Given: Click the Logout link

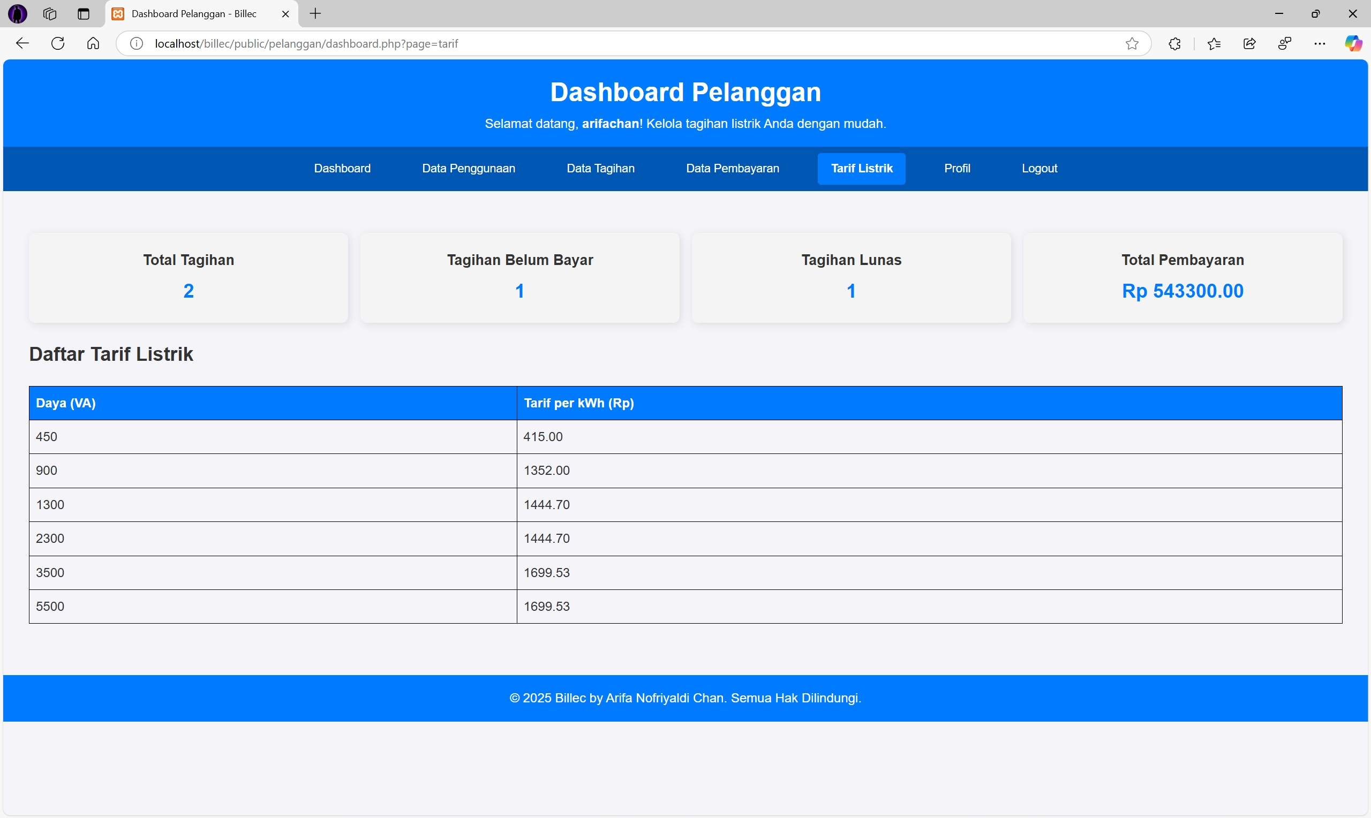Looking at the screenshot, I should tap(1039, 169).
